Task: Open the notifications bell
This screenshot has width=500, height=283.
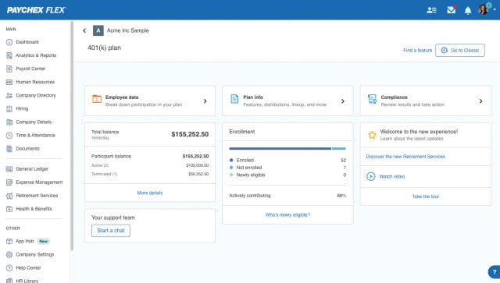Action: tap(468, 10)
